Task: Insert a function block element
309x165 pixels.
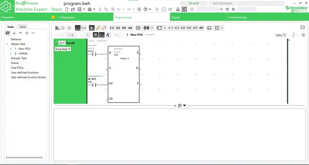Action: (x=159, y=28)
